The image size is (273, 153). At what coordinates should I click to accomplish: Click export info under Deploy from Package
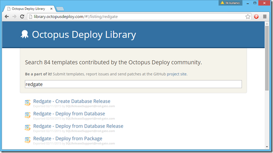[x=74, y=143]
